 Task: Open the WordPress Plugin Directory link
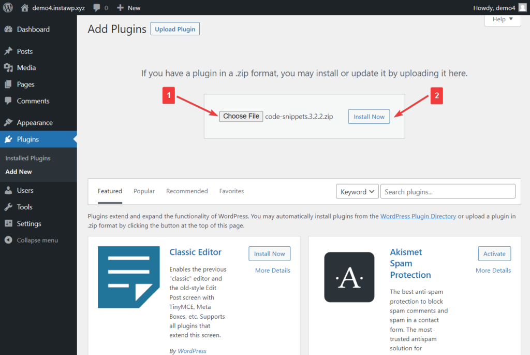[418, 216]
